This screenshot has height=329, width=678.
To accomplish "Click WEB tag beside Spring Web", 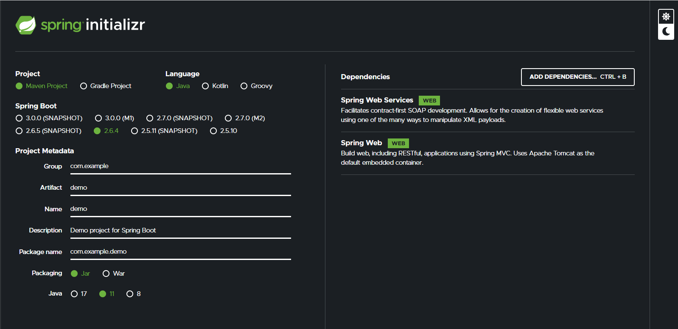I will (x=398, y=143).
